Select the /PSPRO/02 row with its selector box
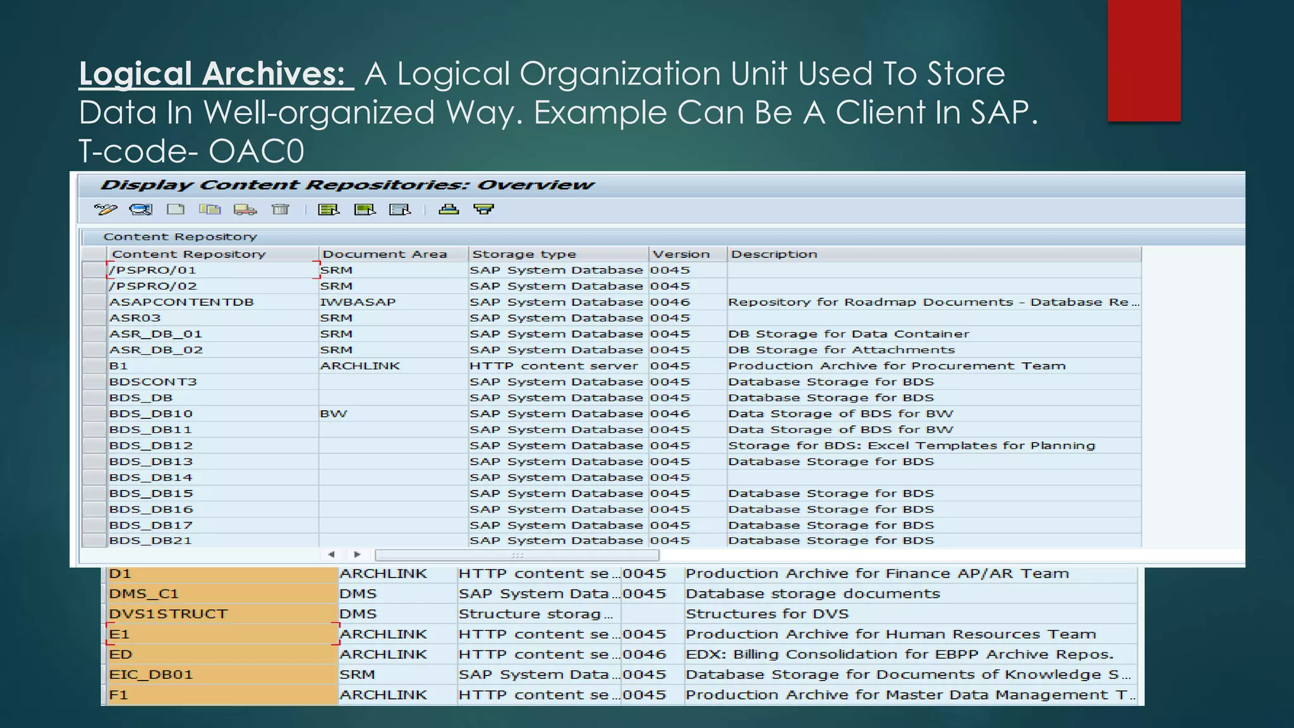Viewport: 1294px width, 728px height. click(x=94, y=286)
